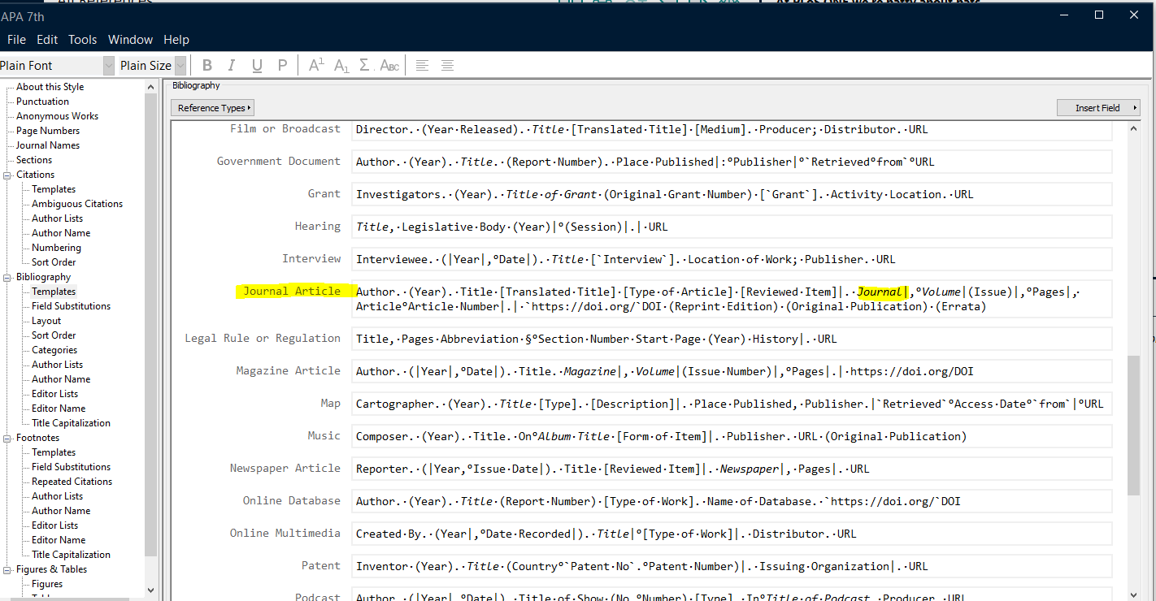
Task: Select About this Style in the tree
Action: coord(50,87)
